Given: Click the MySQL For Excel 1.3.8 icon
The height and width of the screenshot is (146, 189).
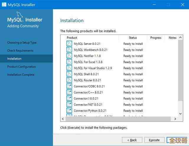Looking at the screenshot, I should (x=69, y=62).
